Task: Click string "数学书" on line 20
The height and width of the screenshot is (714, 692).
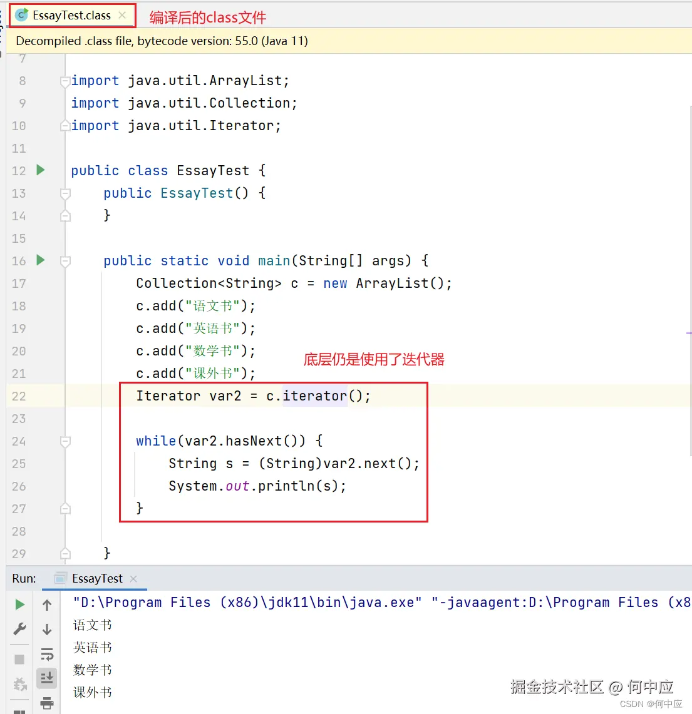Action: [x=213, y=350]
